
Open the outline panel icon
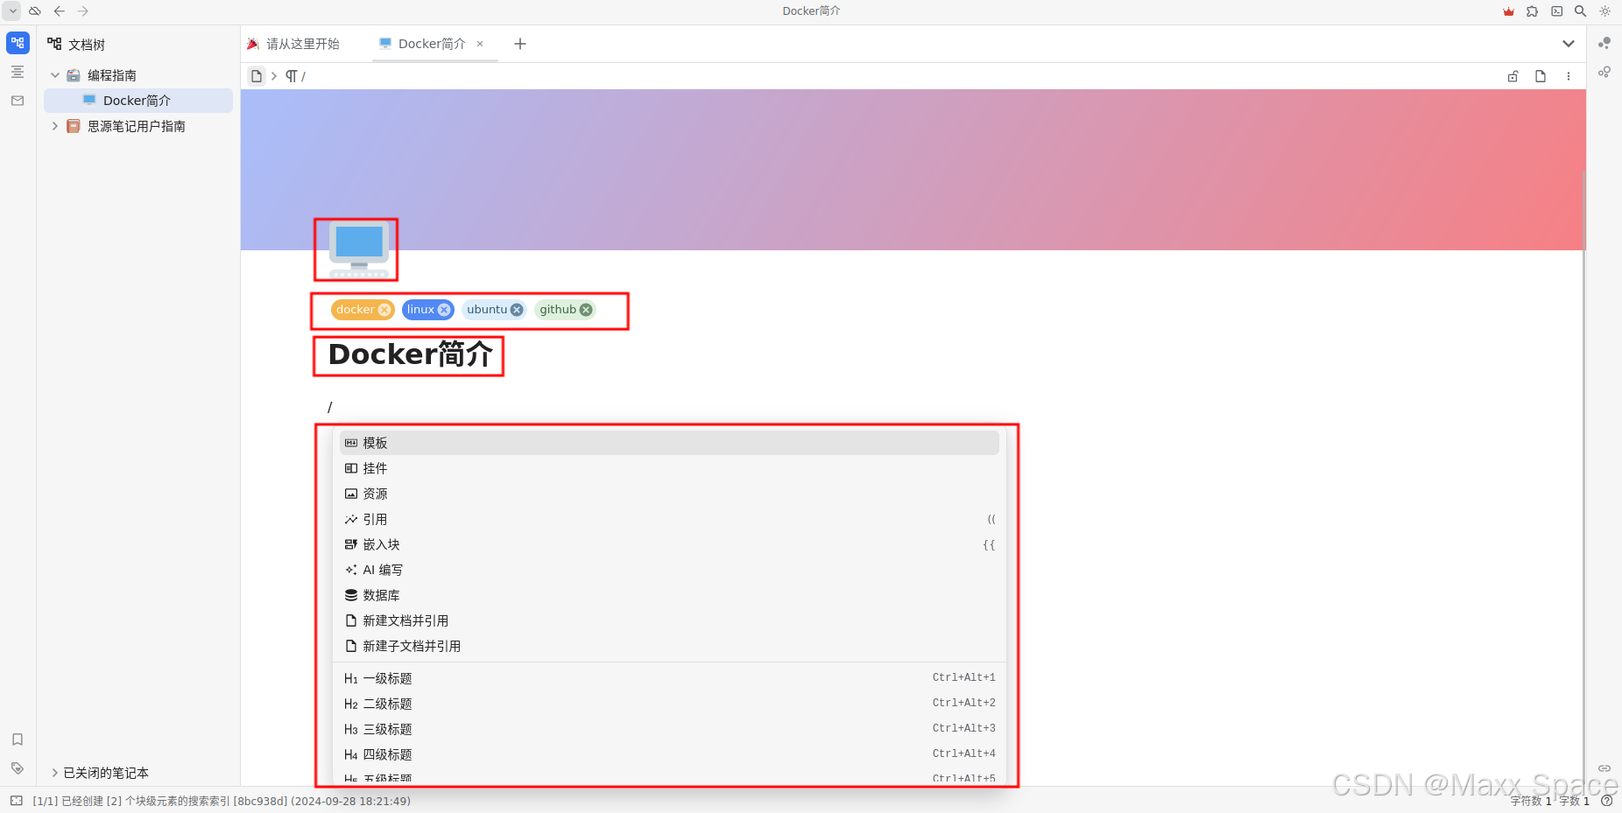point(18,72)
